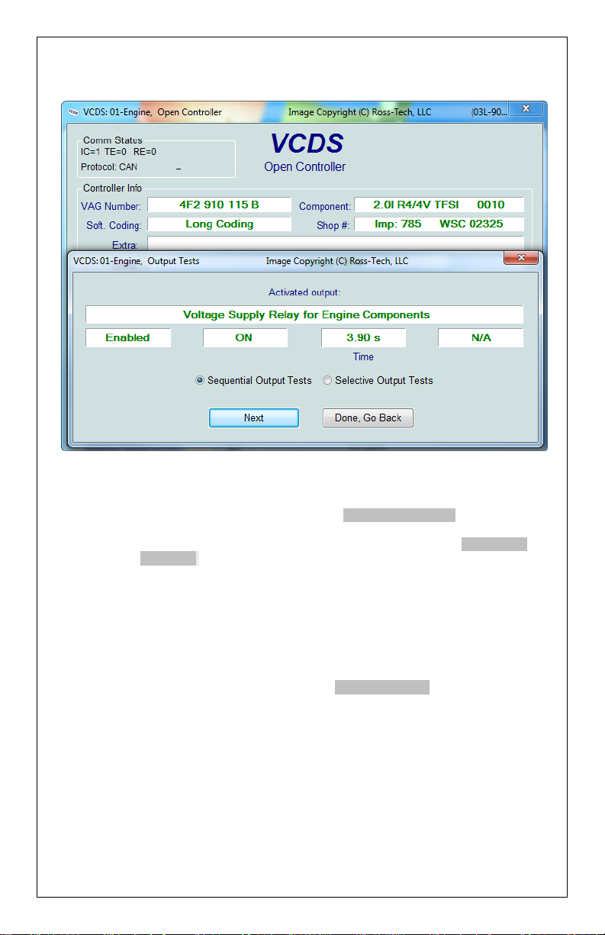Click the Activated output label
Viewport: 605px width, 935px height.
(304, 292)
